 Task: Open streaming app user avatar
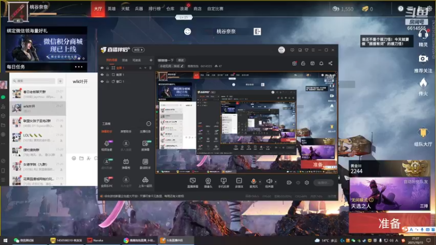click(x=281, y=50)
